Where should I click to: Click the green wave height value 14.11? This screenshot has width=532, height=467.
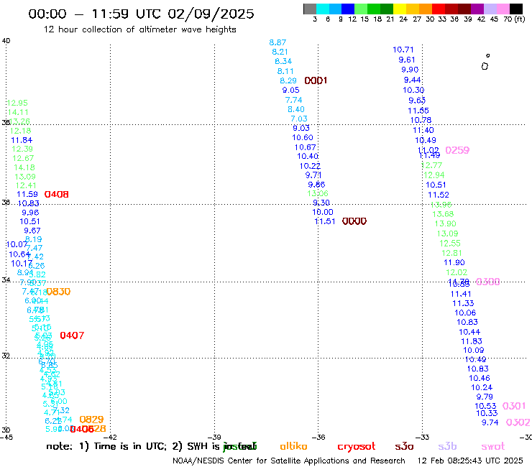pos(18,112)
